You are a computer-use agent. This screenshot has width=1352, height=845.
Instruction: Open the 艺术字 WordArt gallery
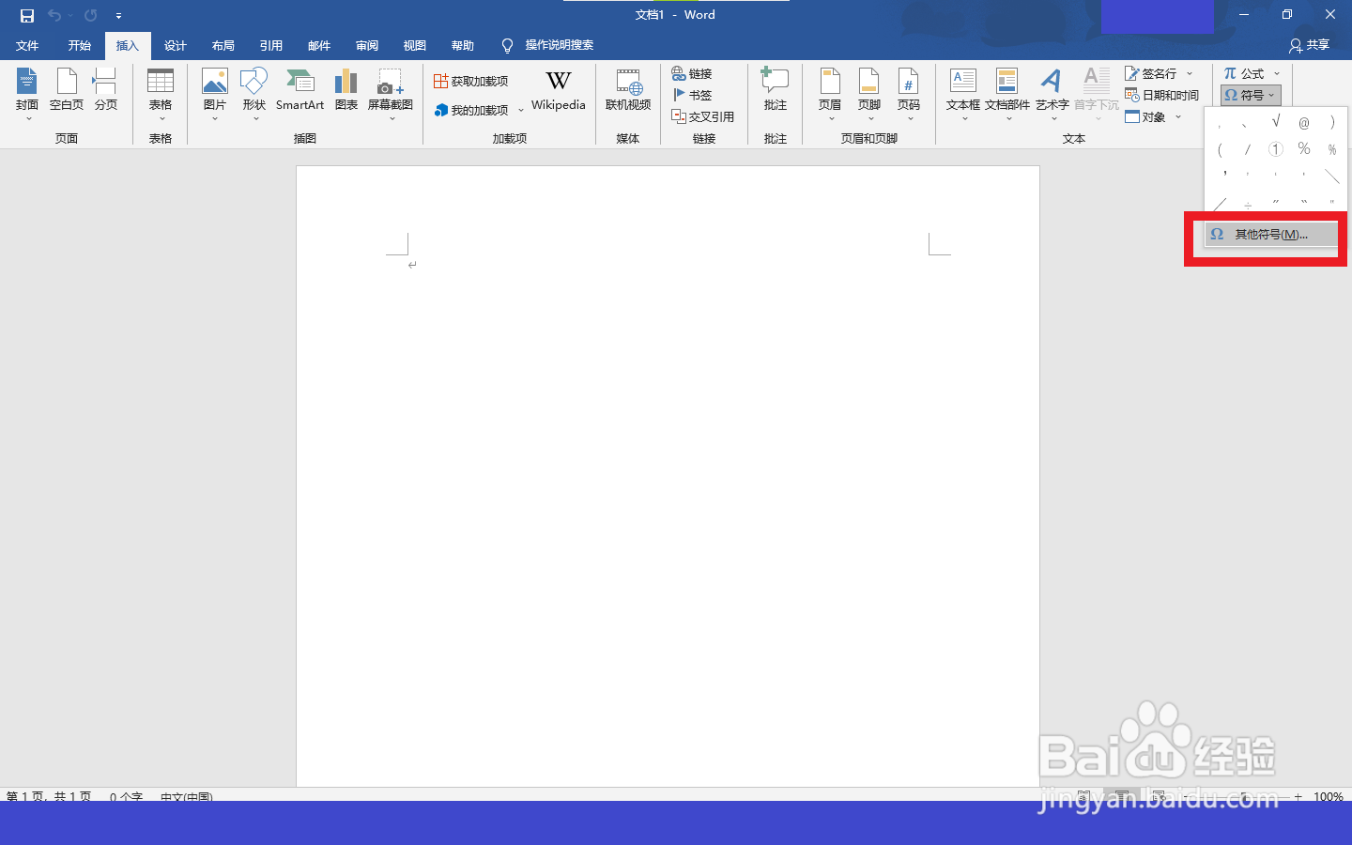pyautogui.click(x=1052, y=95)
